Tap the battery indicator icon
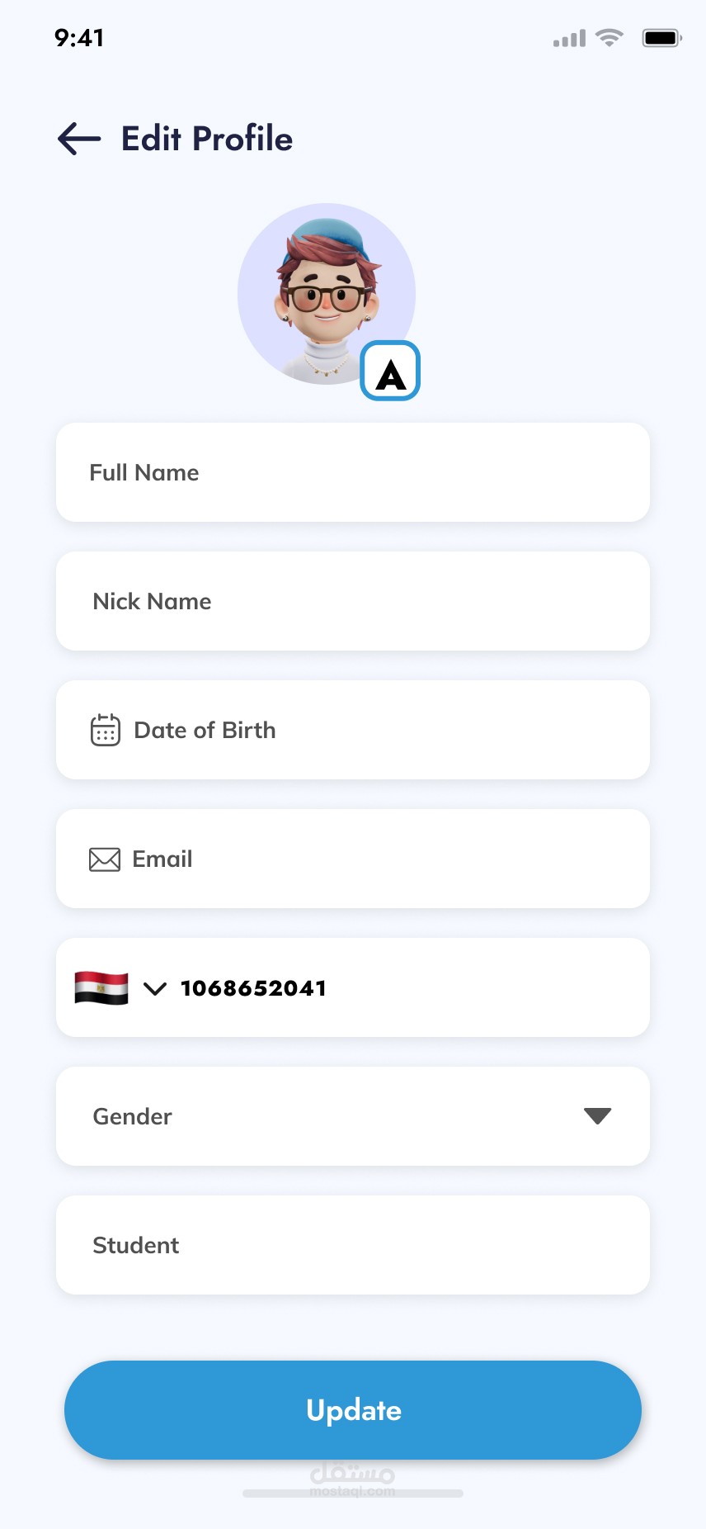Screen dimensions: 706x1529 click(661, 38)
